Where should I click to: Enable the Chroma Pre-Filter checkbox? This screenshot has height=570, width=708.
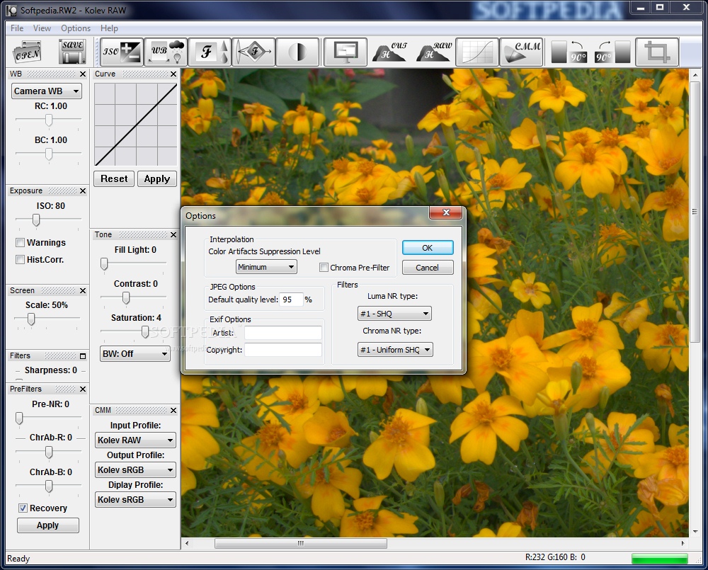[324, 268]
